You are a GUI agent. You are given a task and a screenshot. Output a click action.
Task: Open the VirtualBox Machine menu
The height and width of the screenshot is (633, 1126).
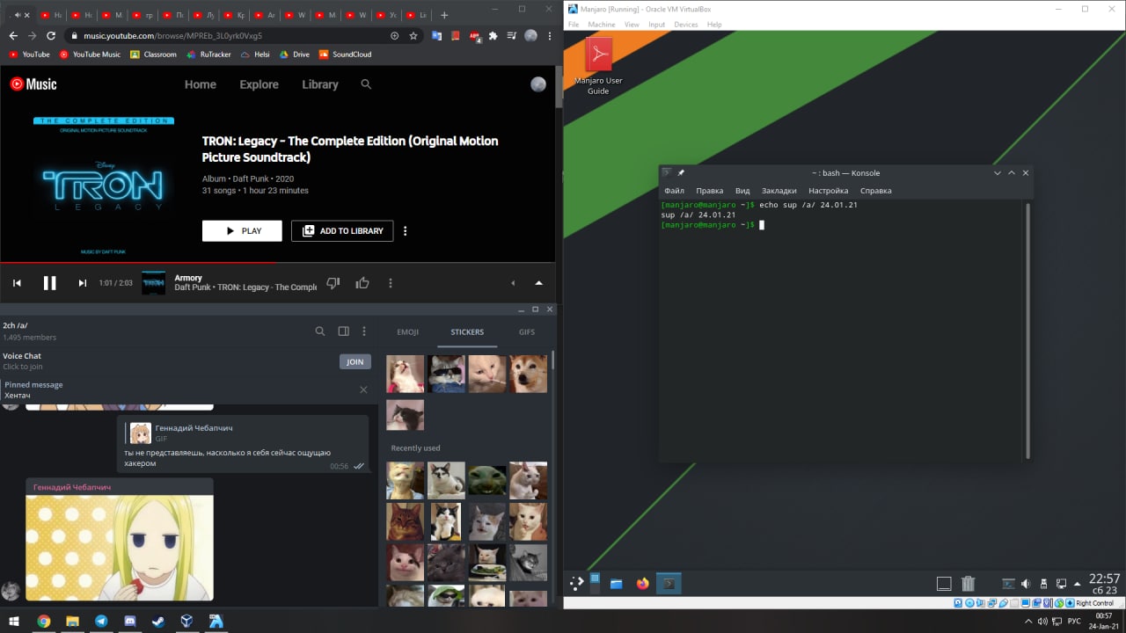[x=602, y=25]
